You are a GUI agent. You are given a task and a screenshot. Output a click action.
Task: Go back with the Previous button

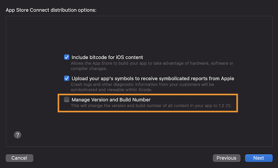click(226, 158)
